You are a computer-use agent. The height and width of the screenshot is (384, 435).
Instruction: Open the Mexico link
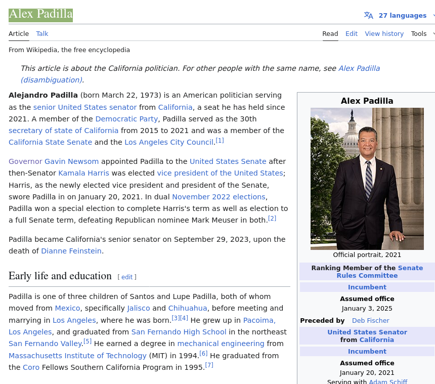tap(67, 308)
